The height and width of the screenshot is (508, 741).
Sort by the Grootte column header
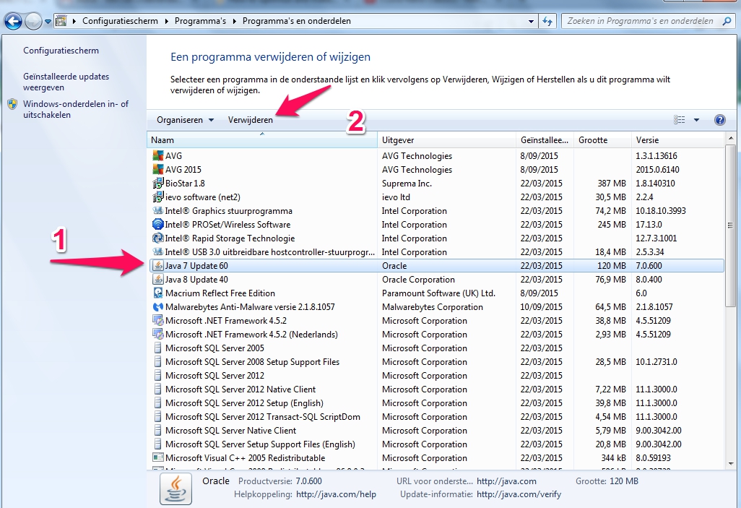click(602, 140)
